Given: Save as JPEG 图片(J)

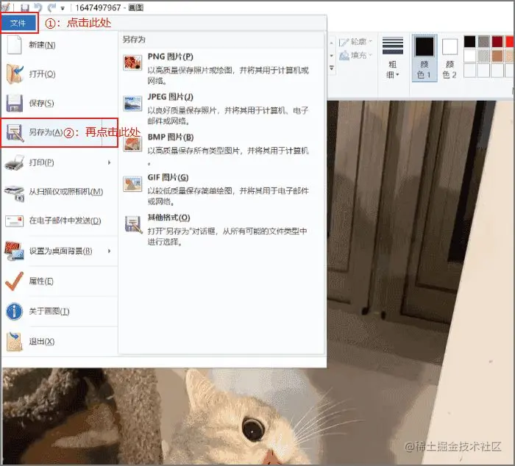Looking at the screenshot, I should [221, 109].
